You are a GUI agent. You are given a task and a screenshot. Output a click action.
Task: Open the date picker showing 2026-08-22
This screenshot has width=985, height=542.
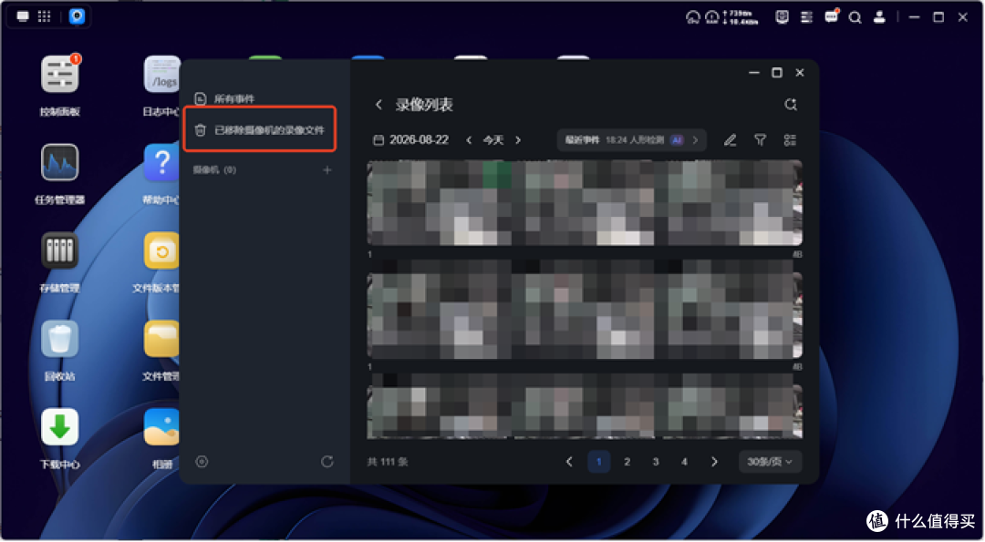[x=411, y=140]
